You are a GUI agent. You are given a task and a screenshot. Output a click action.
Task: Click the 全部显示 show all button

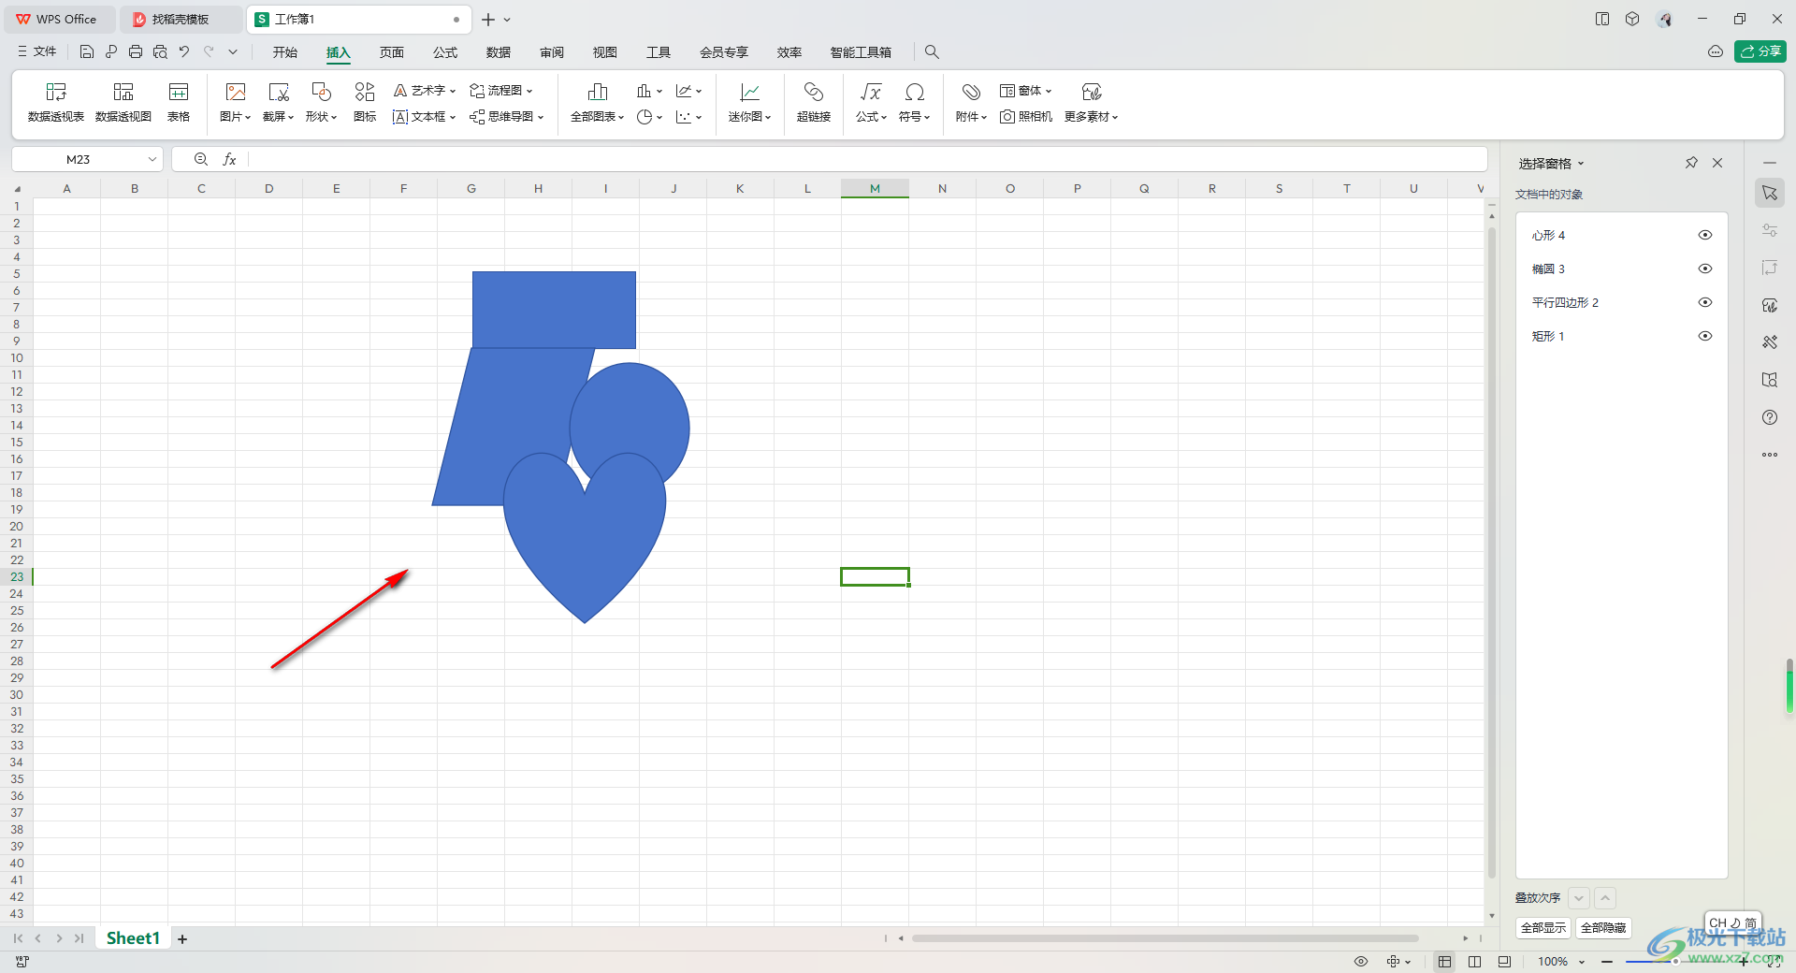[x=1543, y=928]
